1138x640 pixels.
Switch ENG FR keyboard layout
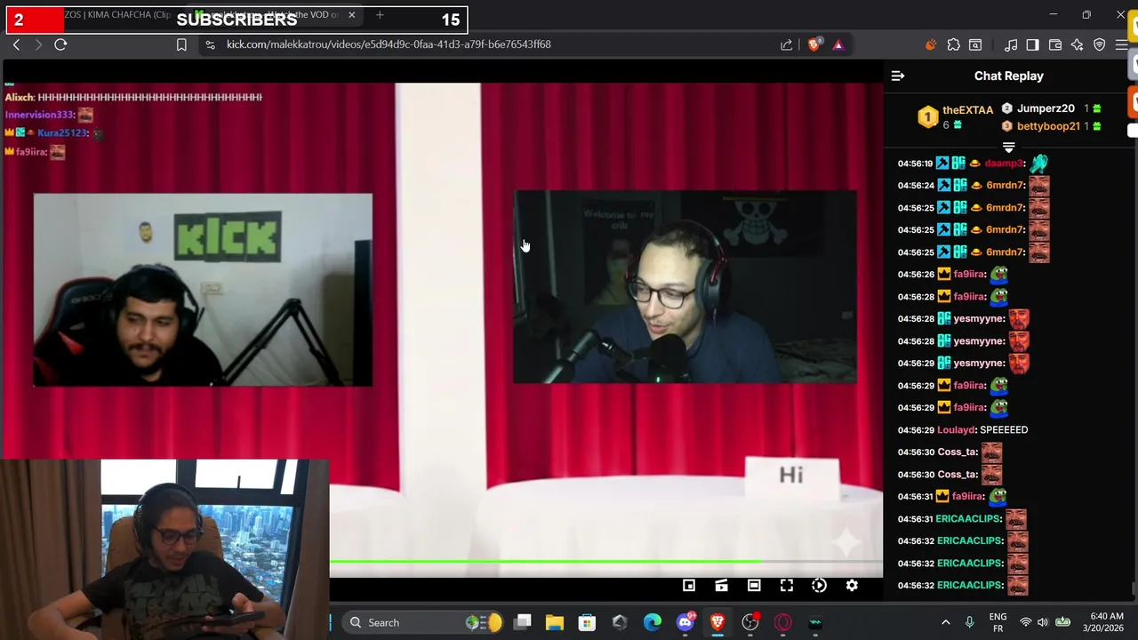coord(998,622)
